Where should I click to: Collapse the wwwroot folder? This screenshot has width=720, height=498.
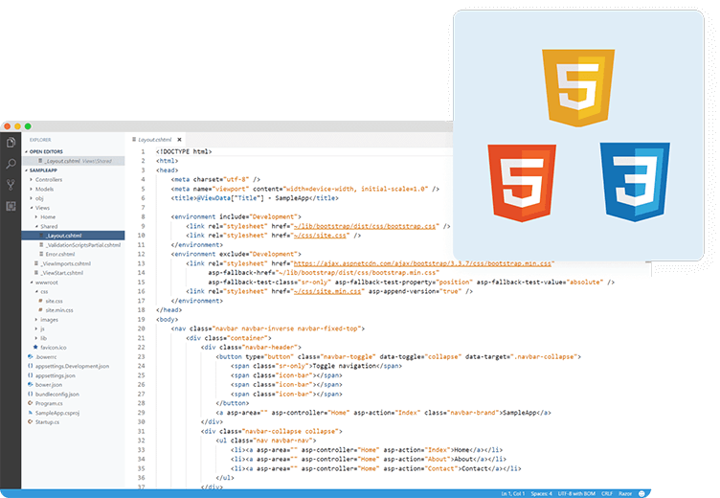(x=48, y=283)
